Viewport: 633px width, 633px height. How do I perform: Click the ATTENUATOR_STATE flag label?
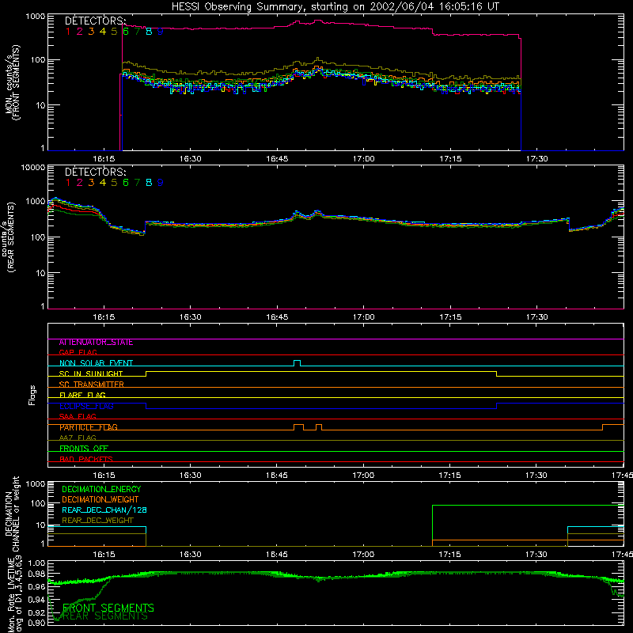coord(96,343)
